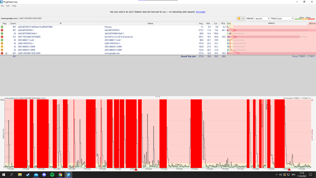The width and height of the screenshot is (316, 178).
Task: Click the 100ms/200ms latency color scale
Action: 305,18
